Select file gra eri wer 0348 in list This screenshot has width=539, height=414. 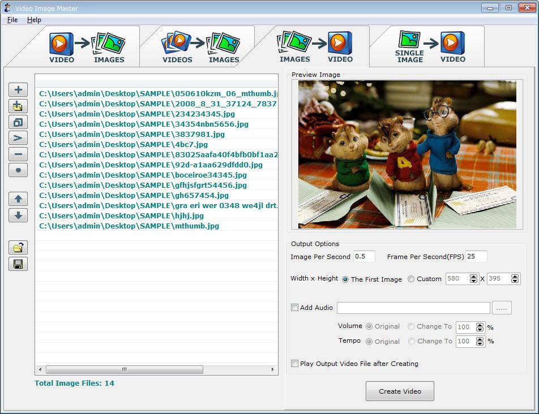(x=157, y=206)
